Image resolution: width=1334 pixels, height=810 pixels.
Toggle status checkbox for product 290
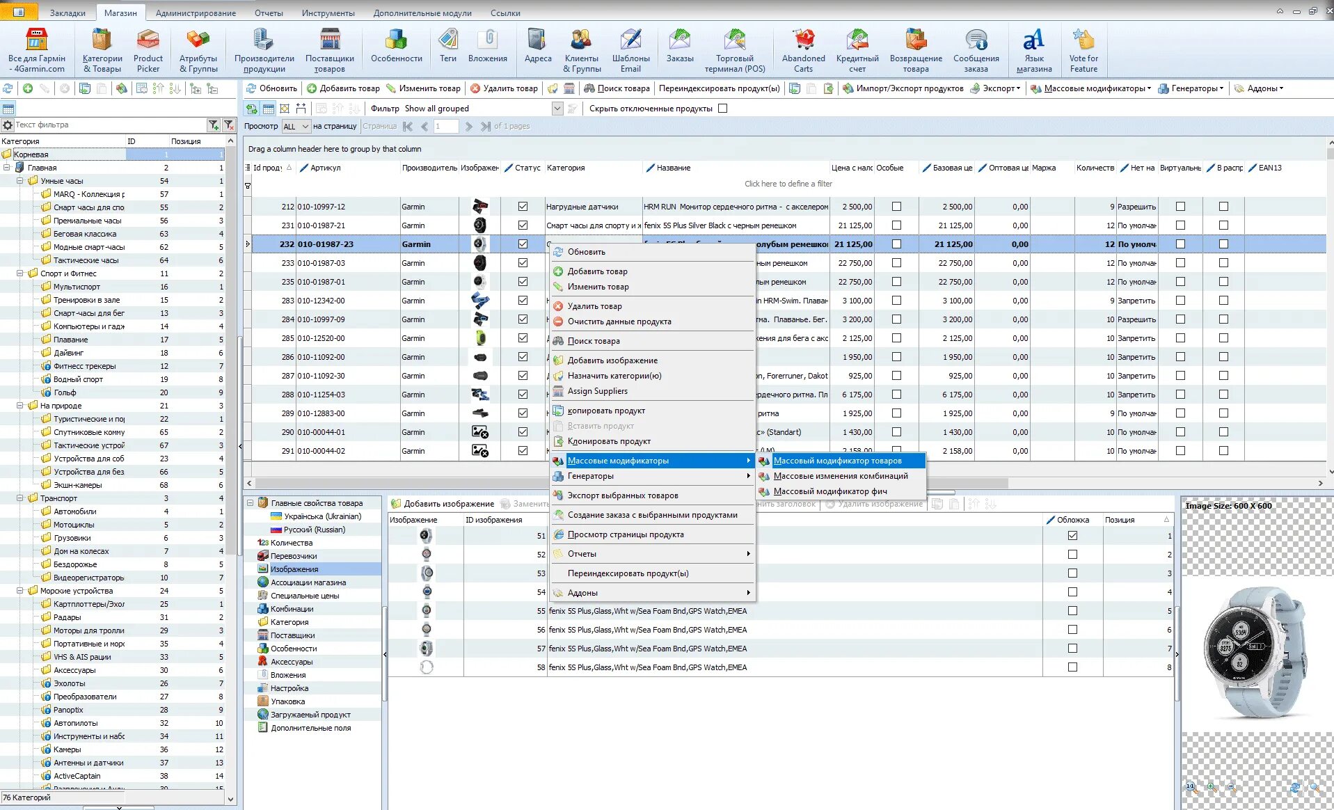tap(523, 432)
